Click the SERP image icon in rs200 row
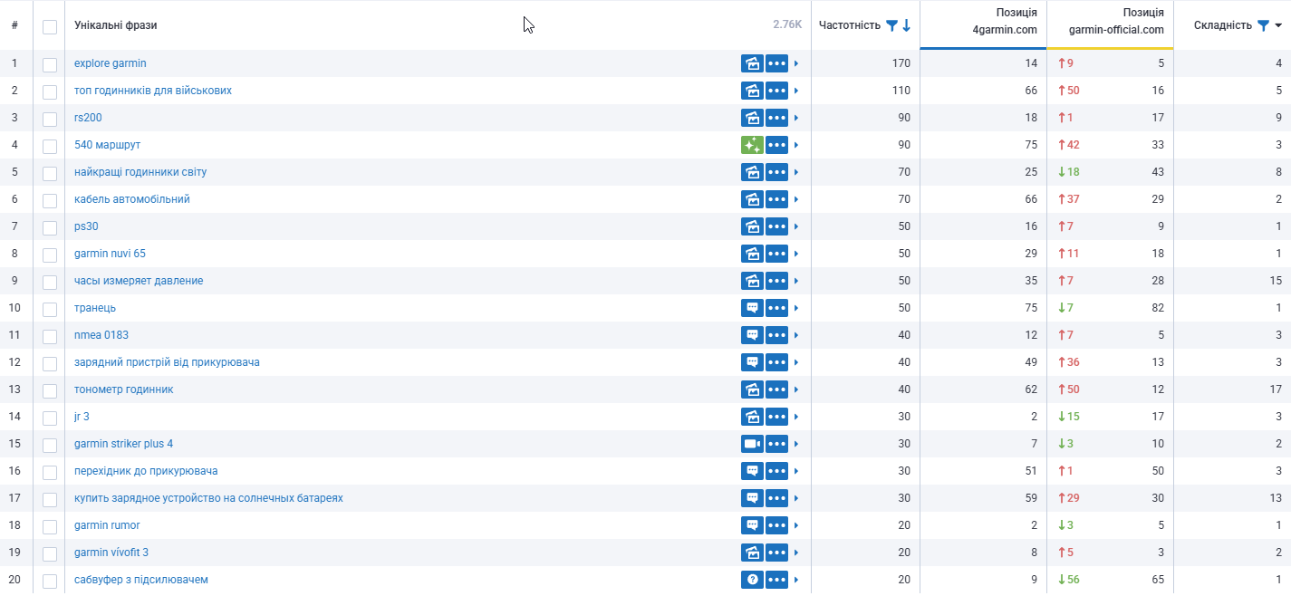This screenshot has width=1291, height=596. coord(752,118)
